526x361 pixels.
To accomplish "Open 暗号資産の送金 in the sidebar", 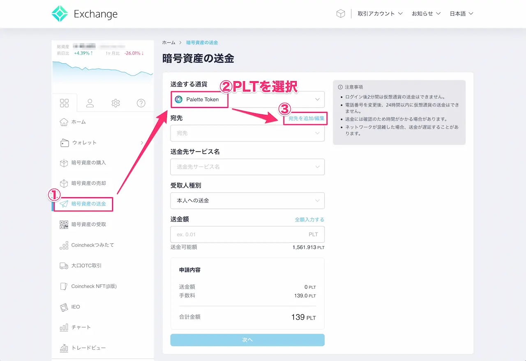I will 89,204.
